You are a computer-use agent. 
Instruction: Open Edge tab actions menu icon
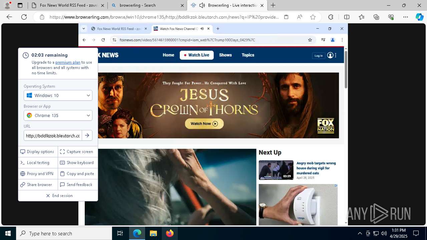click(20, 5)
